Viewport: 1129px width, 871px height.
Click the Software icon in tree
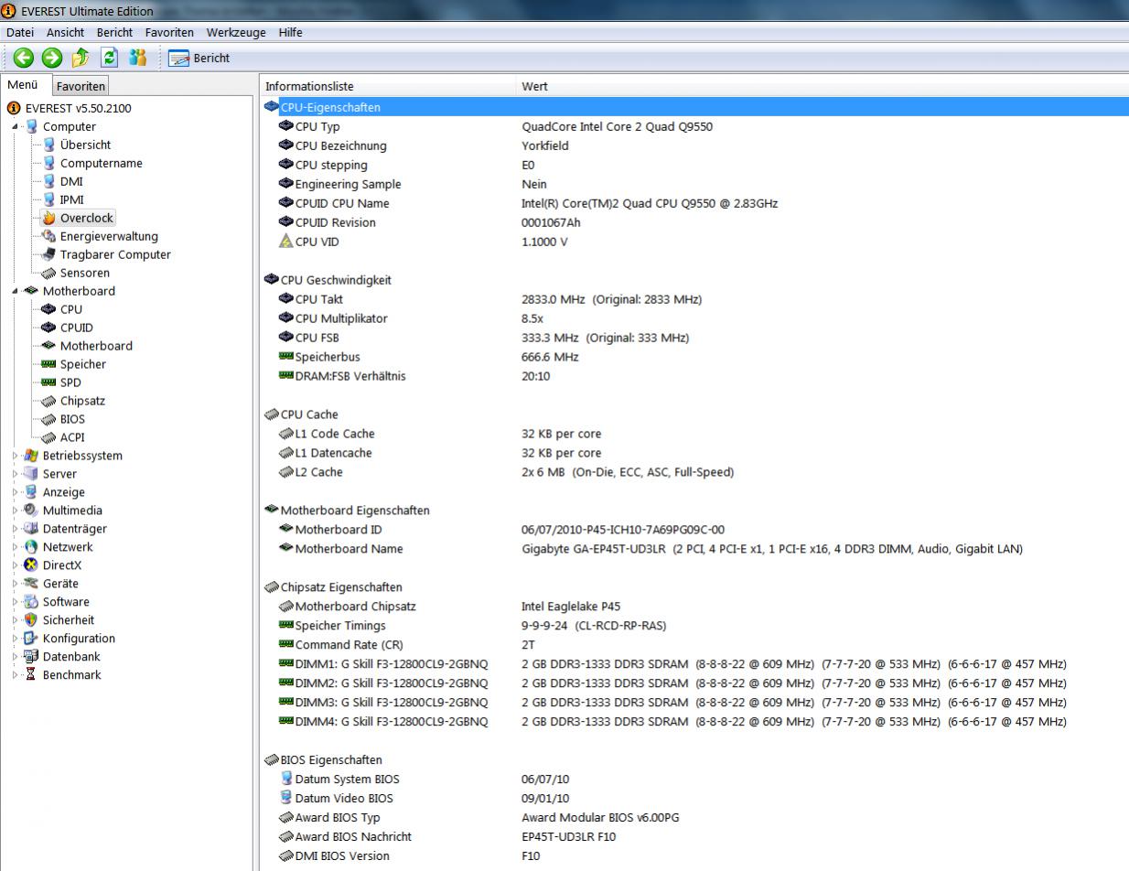tap(32, 602)
